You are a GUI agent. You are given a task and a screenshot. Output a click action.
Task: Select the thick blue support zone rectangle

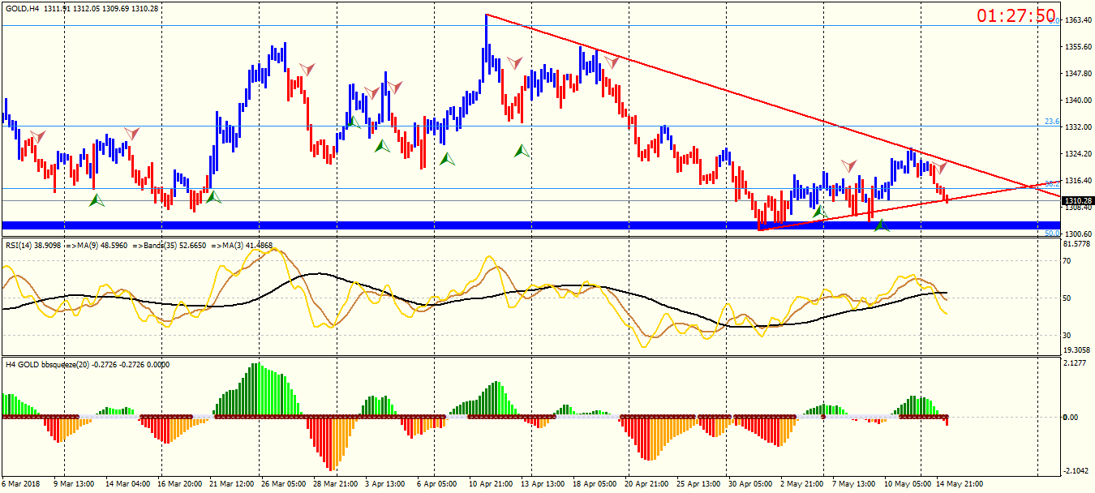coord(530,225)
